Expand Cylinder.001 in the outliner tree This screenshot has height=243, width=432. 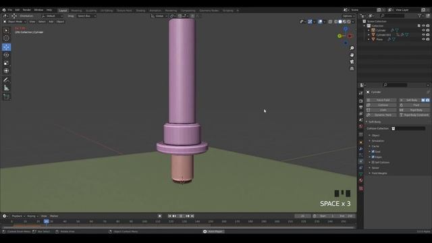click(x=369, y=35)
